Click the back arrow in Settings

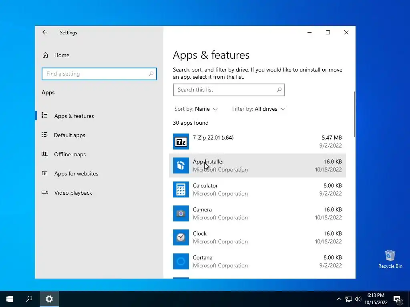(45, 32)
